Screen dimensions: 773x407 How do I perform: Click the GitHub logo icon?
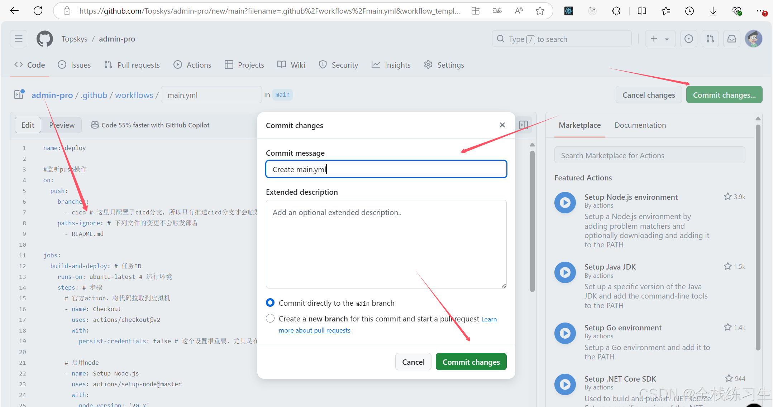click(45, 39)
